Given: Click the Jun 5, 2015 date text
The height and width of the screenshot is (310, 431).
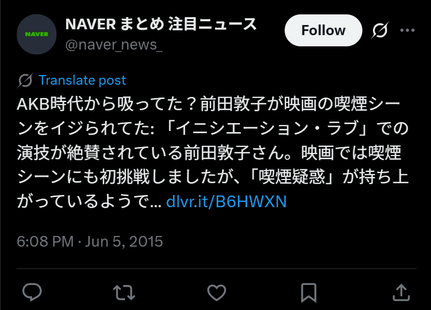Looking at the screenshot, I should (124, 241).
